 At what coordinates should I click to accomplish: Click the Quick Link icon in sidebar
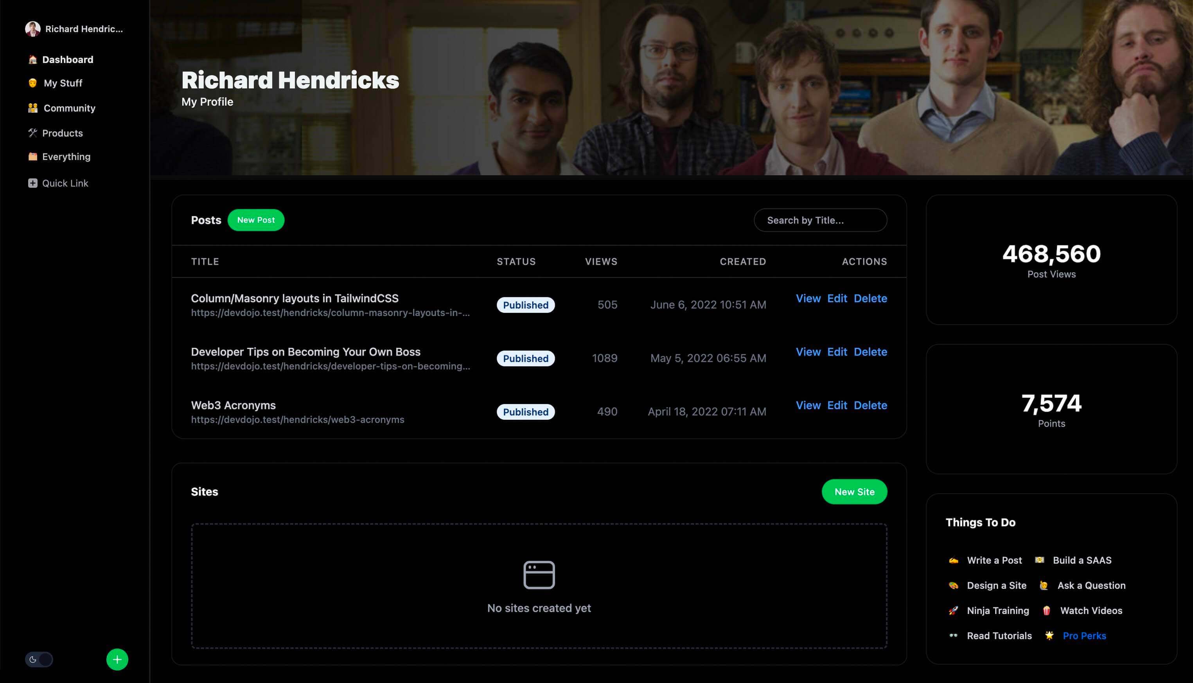(x=32, y=183)
